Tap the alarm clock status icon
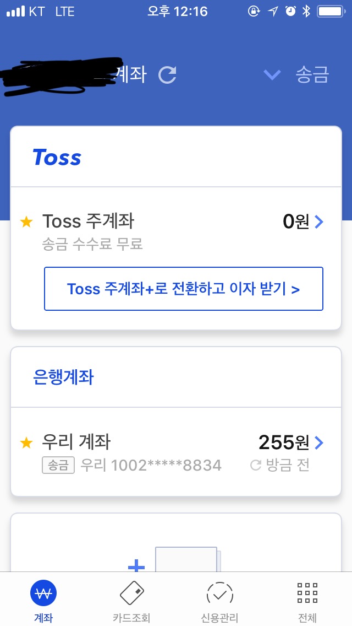This screenshot has width=352, height=626. click(x=290, y=12)
